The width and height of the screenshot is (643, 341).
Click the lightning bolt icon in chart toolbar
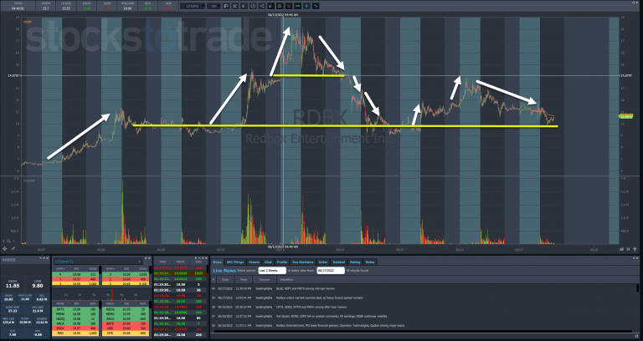tap(244, 6)
